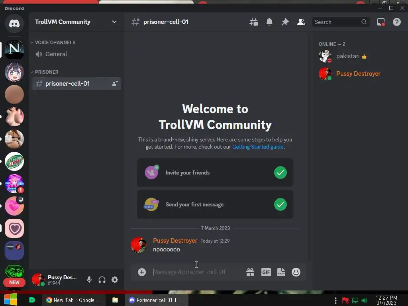The width and height of the screenshot is (408, 306).
Task: Switch to New Tab Google Chrome taskbar item
Action: (74, 300)
